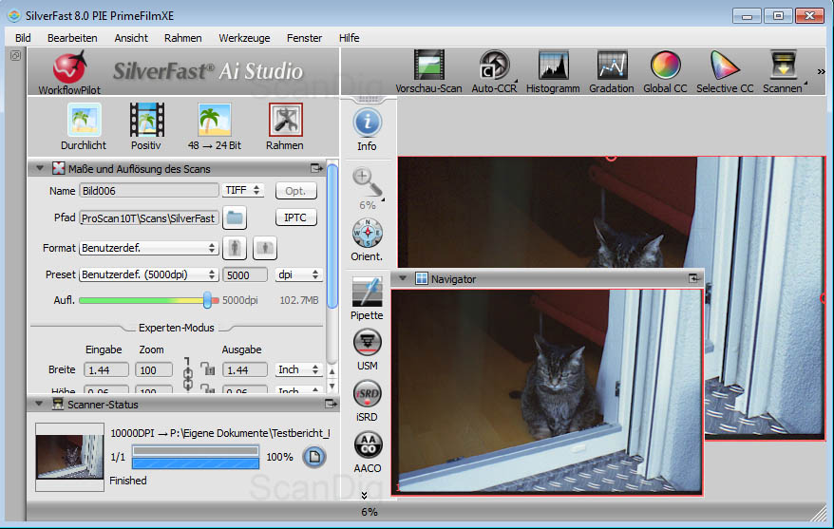Open the WorkflowPilot
The width and height of the screenshot is (834, 529).
click(69, 72)
